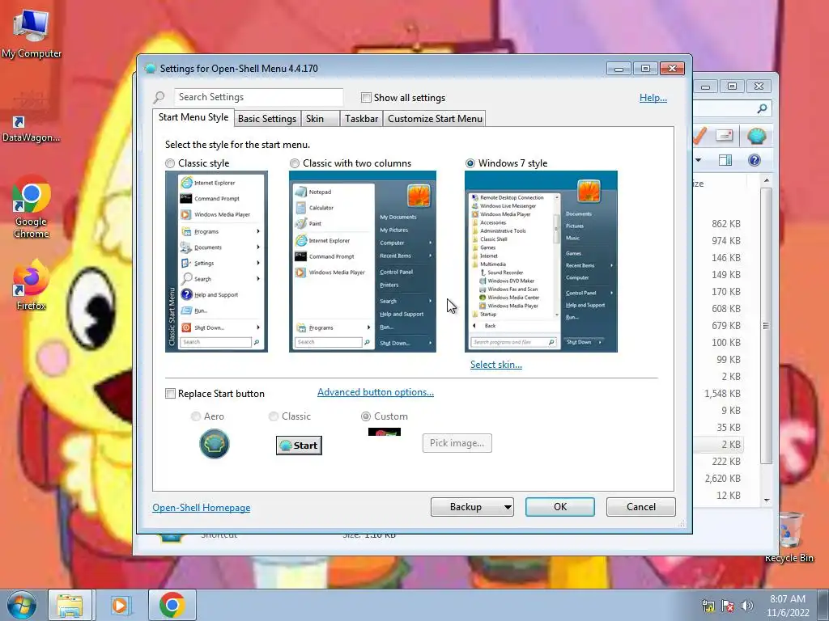This screenshot has width=829, height=621.
Task: Open File Explorer from the taskbar
Action: [70, 605]
